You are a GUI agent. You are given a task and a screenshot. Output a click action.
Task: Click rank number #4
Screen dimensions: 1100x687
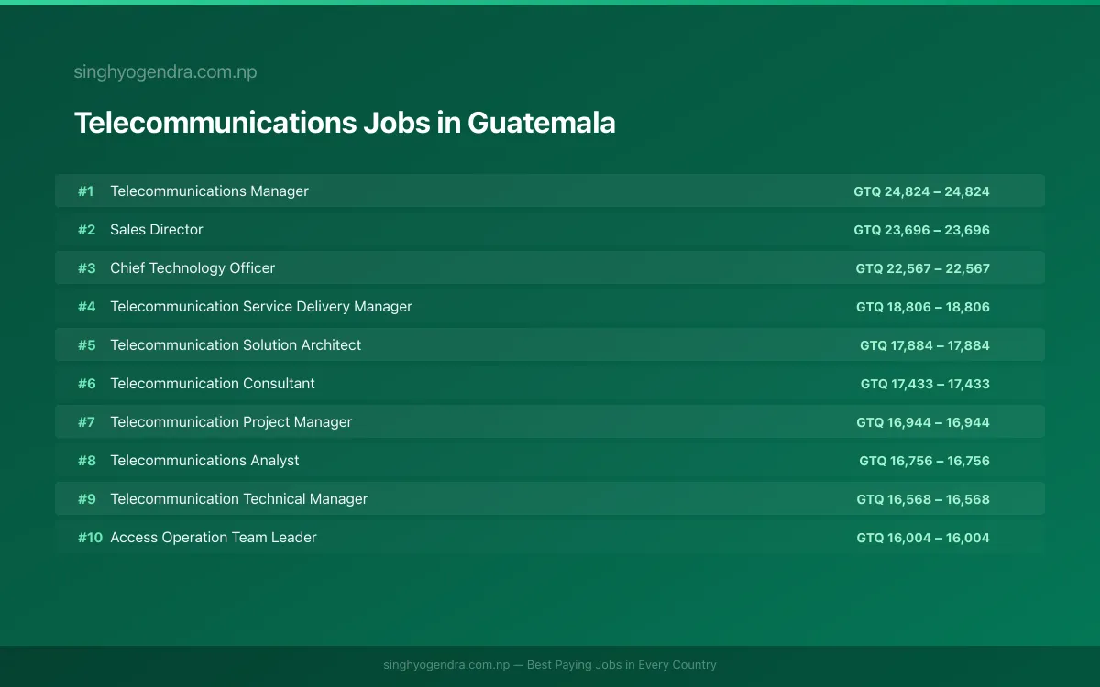(86, 307)
